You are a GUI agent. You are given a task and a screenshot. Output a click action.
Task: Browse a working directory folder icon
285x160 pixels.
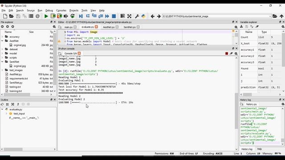275,16
